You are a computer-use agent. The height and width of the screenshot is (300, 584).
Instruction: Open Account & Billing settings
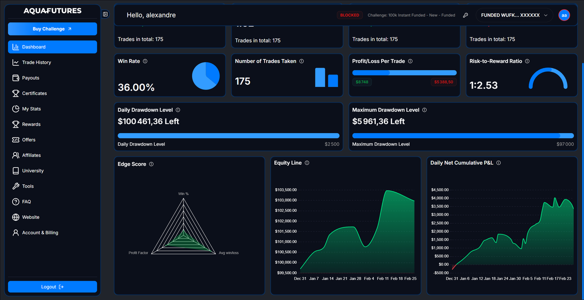53,233
